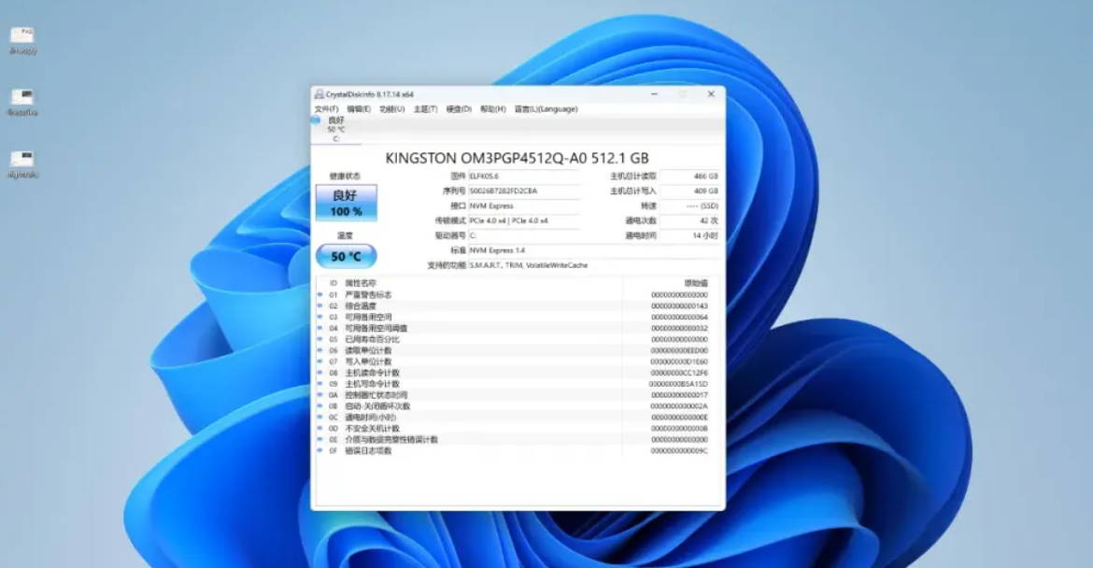Click raw value ending CC12F6 in 主机读命令计数 row
This screenshot has height=568, width=1093.
(x=680, y=373)
